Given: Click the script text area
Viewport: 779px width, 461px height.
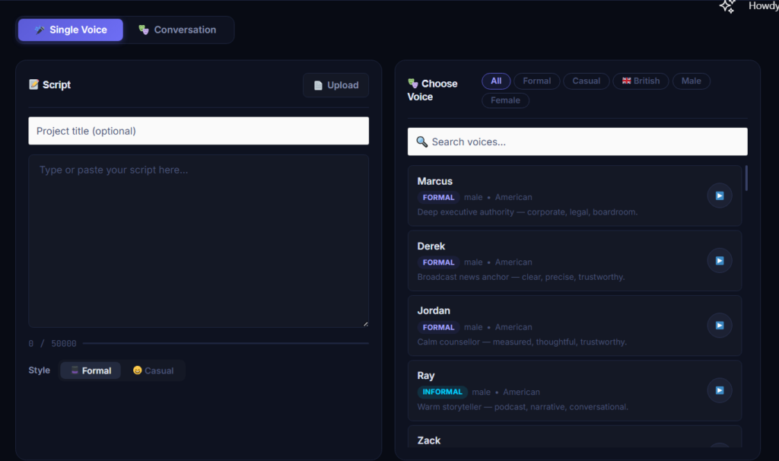Looking at the screenshot, I should [199, 241].
